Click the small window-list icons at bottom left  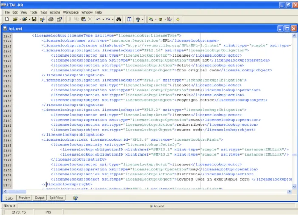point(10,206)
